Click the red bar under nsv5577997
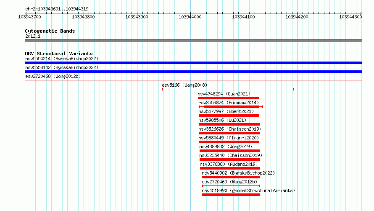 tap(229, 116)
